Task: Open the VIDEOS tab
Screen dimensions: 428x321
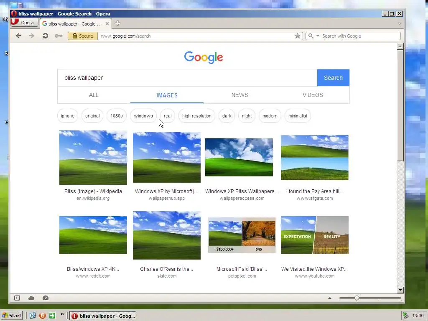Action: [x=313, y=95]
